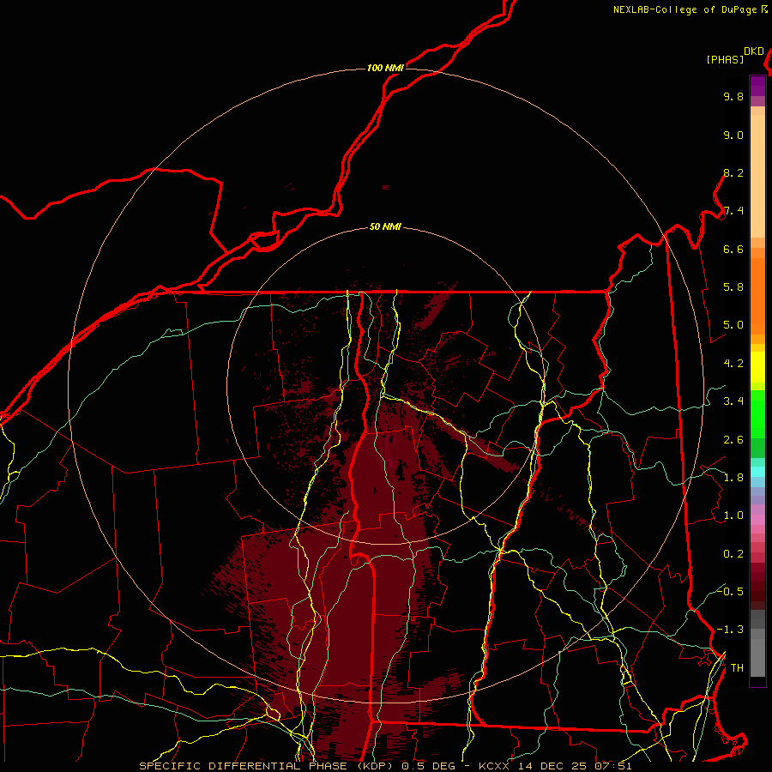Click SPECIFIC DIFFERENTIAL PHASE caption text

point(244,766)
